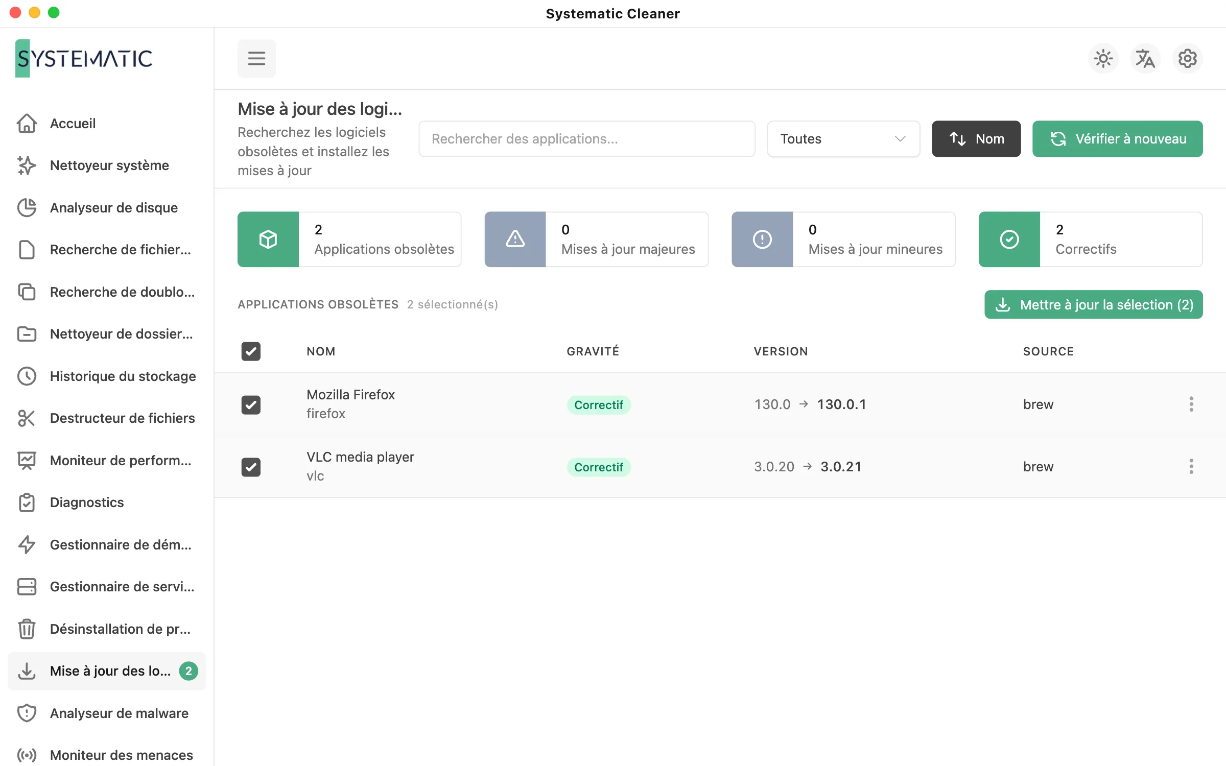Image resolution: width=1226 pixels, height=766 pixels.
Task: Click Mettre à jour la sélection (2)
Action: (x=1094, y=304)
